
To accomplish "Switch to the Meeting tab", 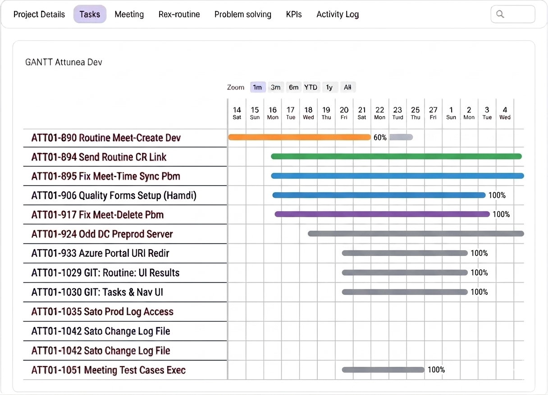I will click(x=129, y=14).
